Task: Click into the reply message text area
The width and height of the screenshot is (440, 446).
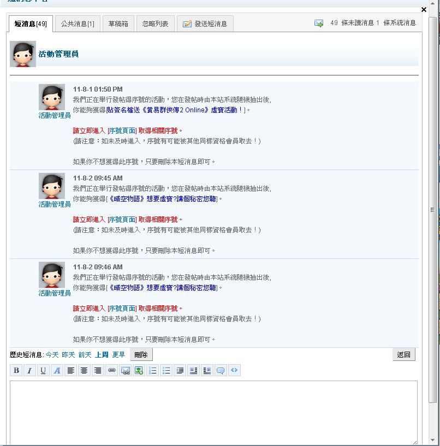Action: 213,412
